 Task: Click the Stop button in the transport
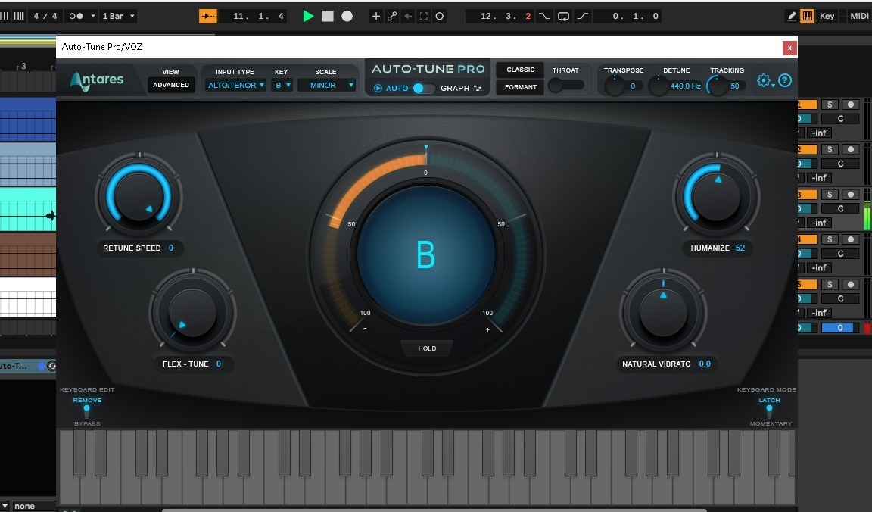click(x=328, y=16)
